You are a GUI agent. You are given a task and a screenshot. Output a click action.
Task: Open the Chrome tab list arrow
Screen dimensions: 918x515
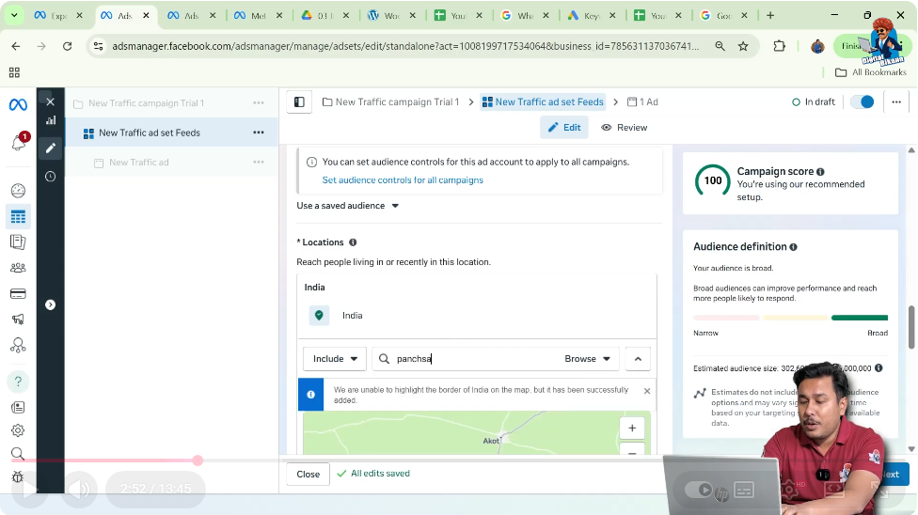14,15
